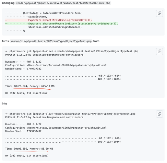Screen dimensions: 167x163
Task: Click the plus sign of the added line
Action: tap(6, 24)
